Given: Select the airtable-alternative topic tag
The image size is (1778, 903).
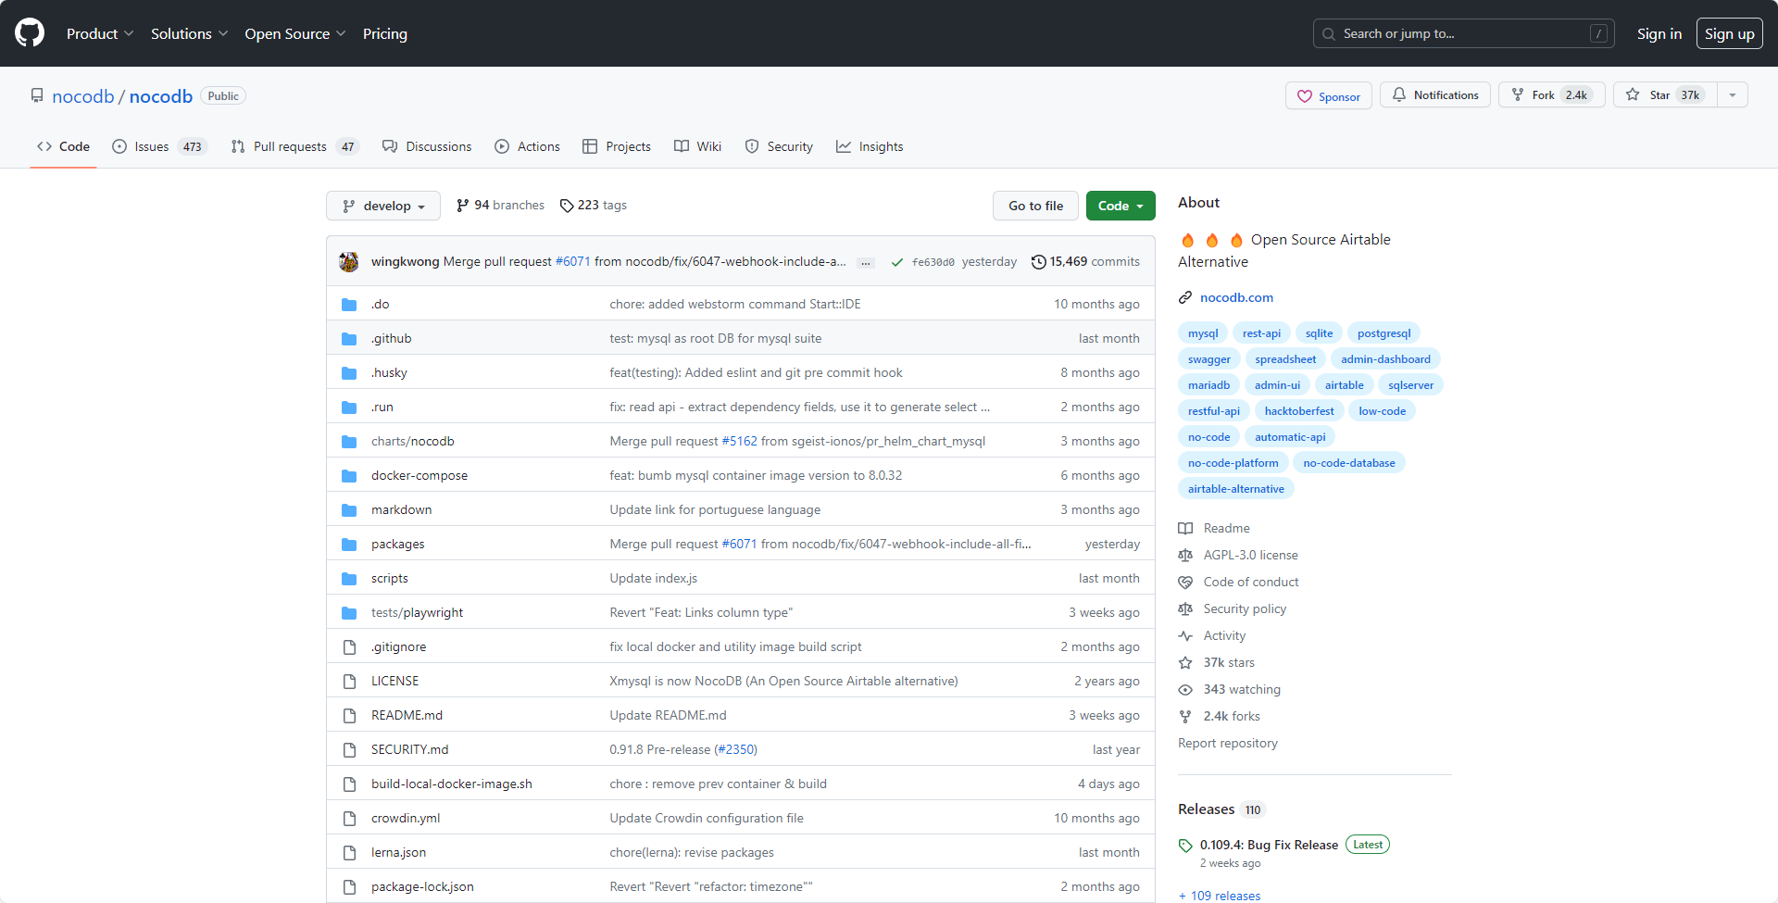Looking at the screenshot, I should (1235, 489).
